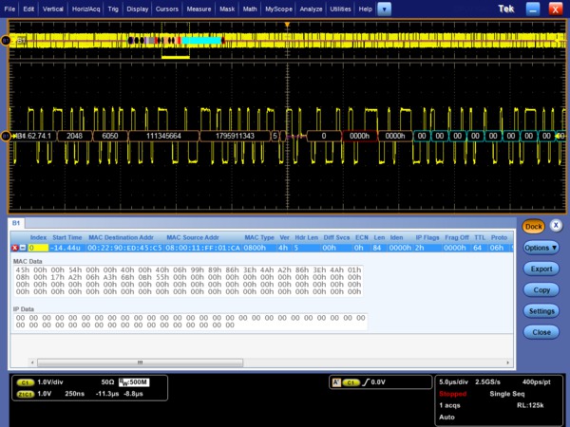Open the Settings button in results panel
The height and width of the screenshot is (427, 570).
pos(541,311)
